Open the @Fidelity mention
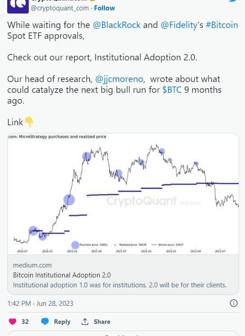This screenshot has height=336, width=245. [179, 25]
